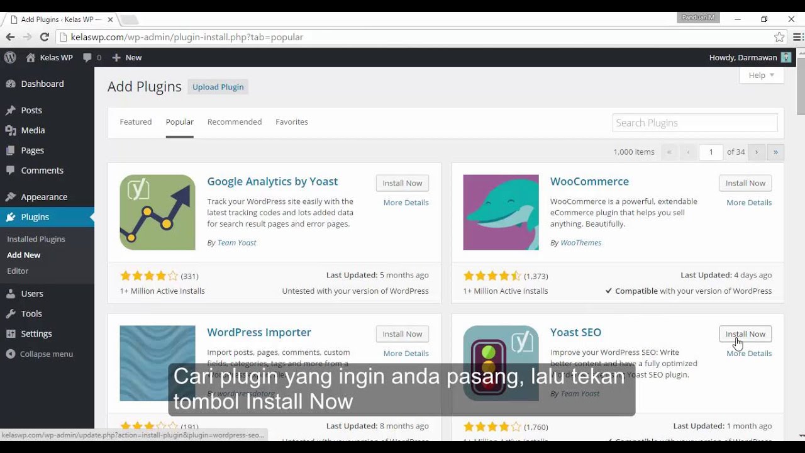The image size is (805, 453).
Task: Install WordPress Importer plugin now
Action: tap(402, 334)
